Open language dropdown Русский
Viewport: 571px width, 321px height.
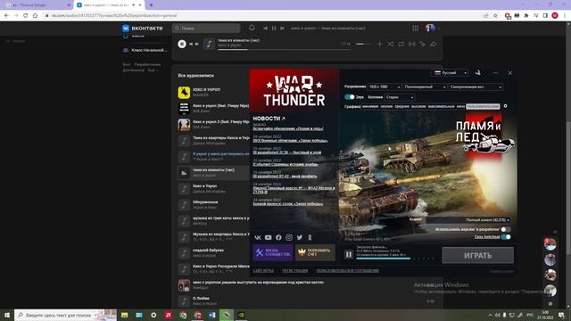(x=451, y=73)
